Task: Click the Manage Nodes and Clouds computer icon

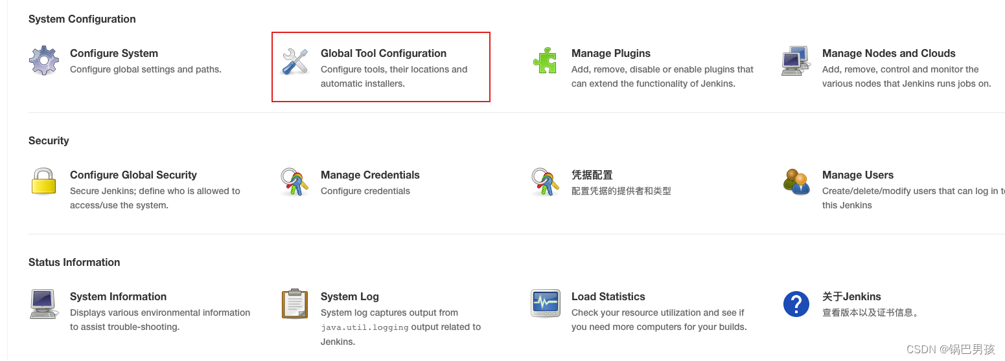Action: [796, 61]
